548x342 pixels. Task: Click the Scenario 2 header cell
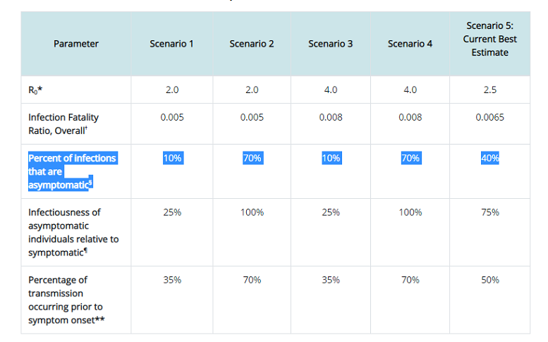(252, 44)
